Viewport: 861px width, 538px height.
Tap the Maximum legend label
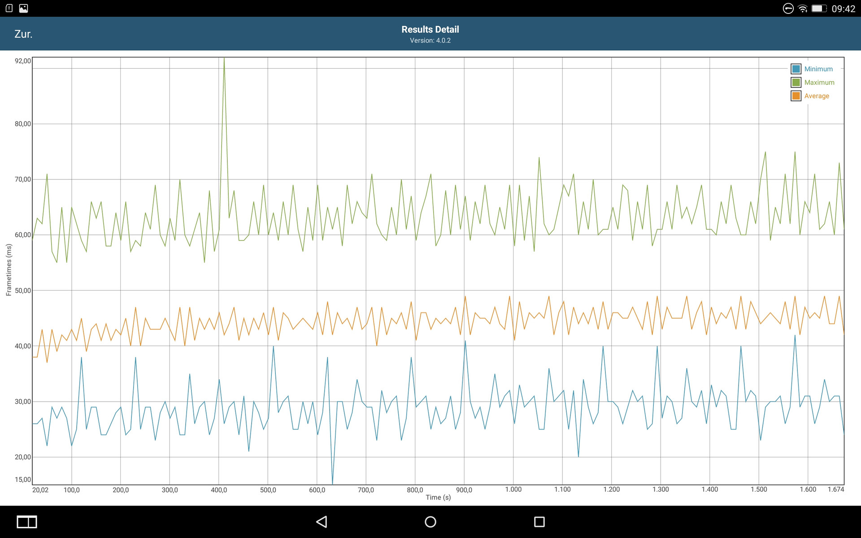pyautogui.click(x=819, y=82)
